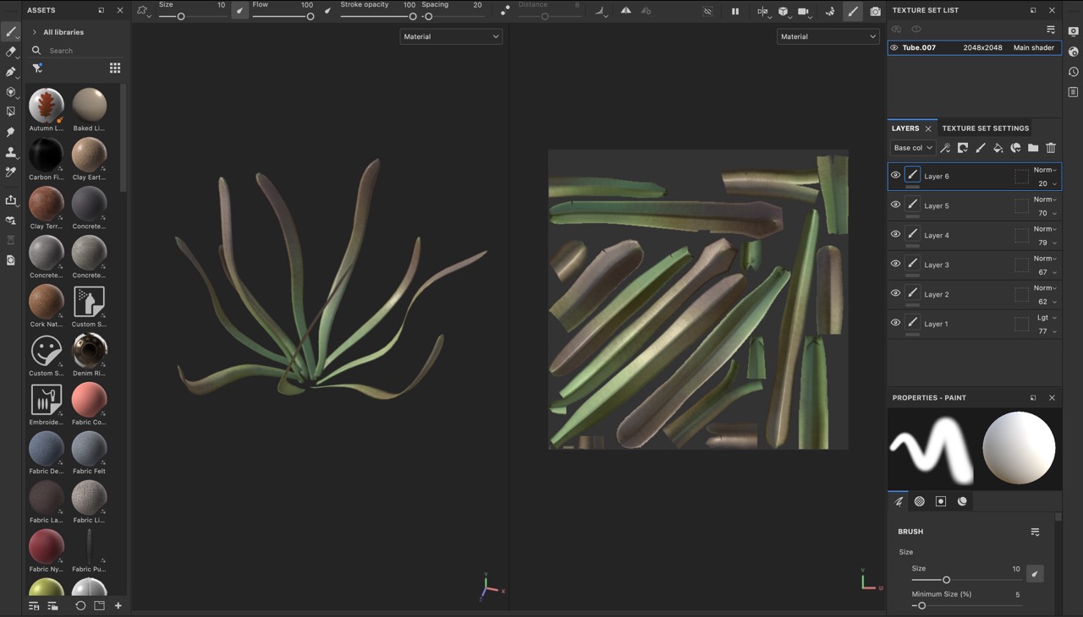This screenshot has height=617, width=1083.
Task: Open the stencil tab in Properties
Action: tap(941, 501)
